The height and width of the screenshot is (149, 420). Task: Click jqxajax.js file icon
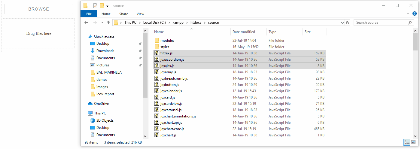point(157,66)
